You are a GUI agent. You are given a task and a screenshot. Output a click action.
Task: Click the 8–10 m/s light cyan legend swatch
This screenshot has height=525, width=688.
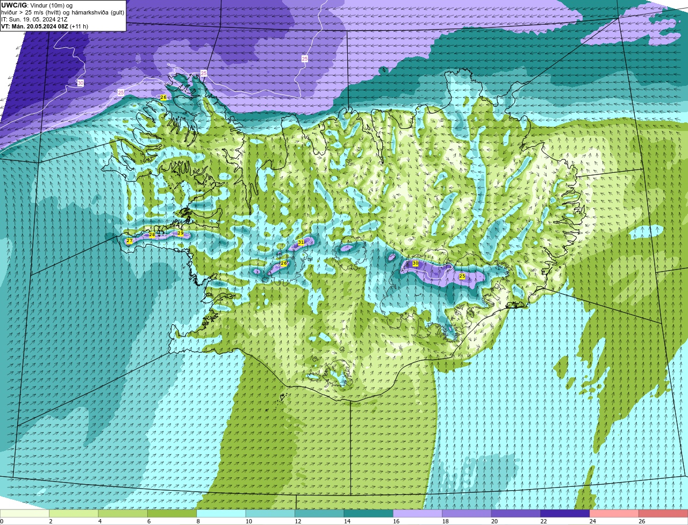tap(221, 514)
